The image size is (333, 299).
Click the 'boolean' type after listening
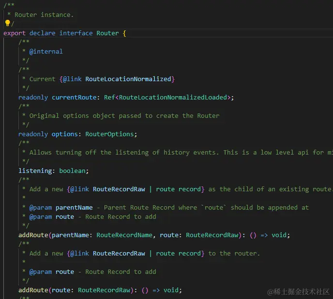pos(72,171)
